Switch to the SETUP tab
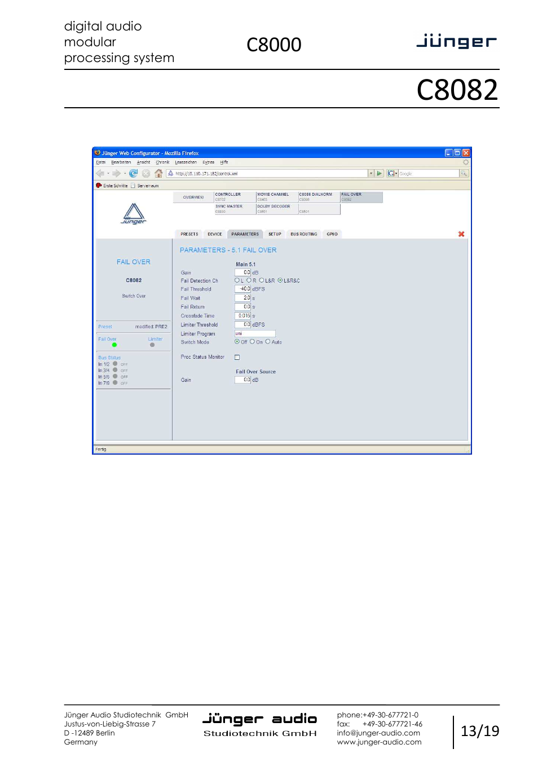The image size is (538, 762). pos(275,234)
